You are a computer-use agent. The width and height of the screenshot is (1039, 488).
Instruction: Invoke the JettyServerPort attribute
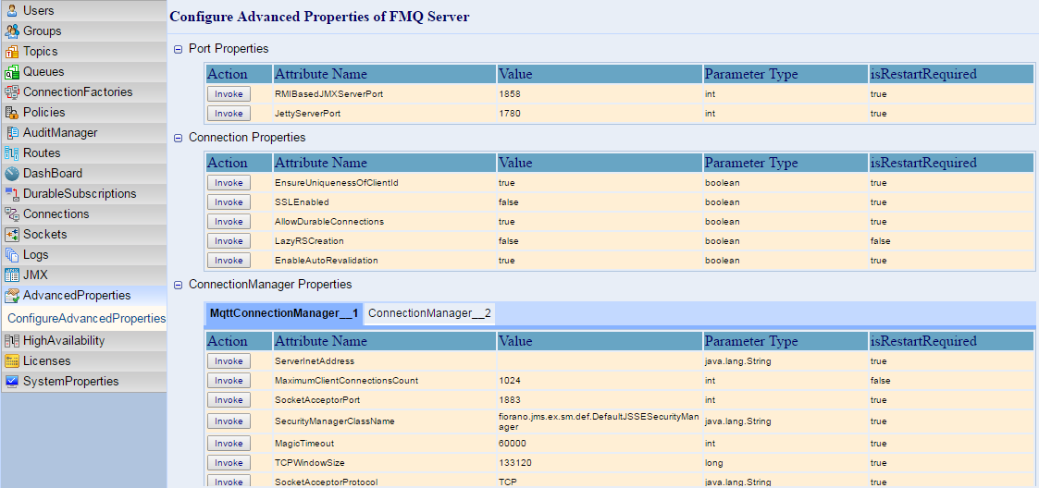(229, 114)
